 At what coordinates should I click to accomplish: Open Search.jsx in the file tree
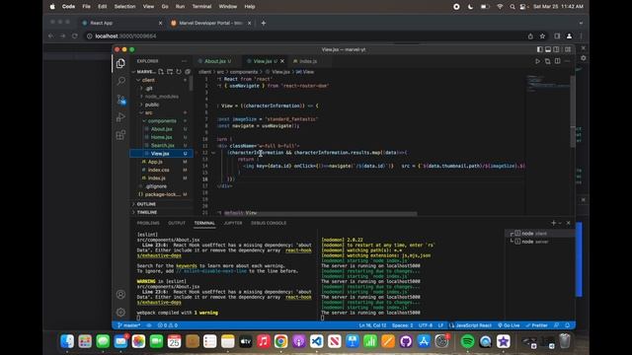click(x=161, y=145)
